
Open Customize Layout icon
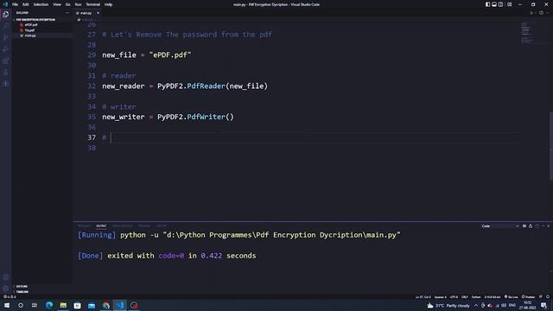click(x=509, y=4)
